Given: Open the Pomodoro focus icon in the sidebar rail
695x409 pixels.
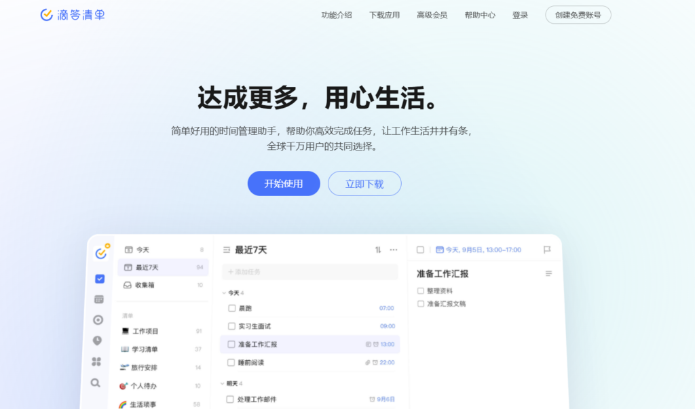Looking at the screenshot, I should pyautogui.click(x=99, y=320).
